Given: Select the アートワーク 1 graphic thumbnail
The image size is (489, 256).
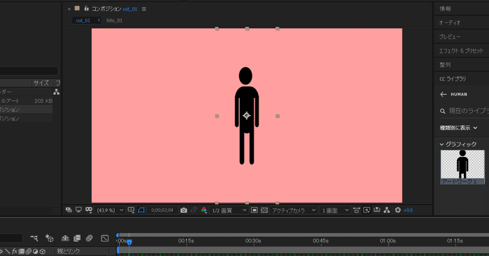Looking at the screenshot, I should coord(463,167).
